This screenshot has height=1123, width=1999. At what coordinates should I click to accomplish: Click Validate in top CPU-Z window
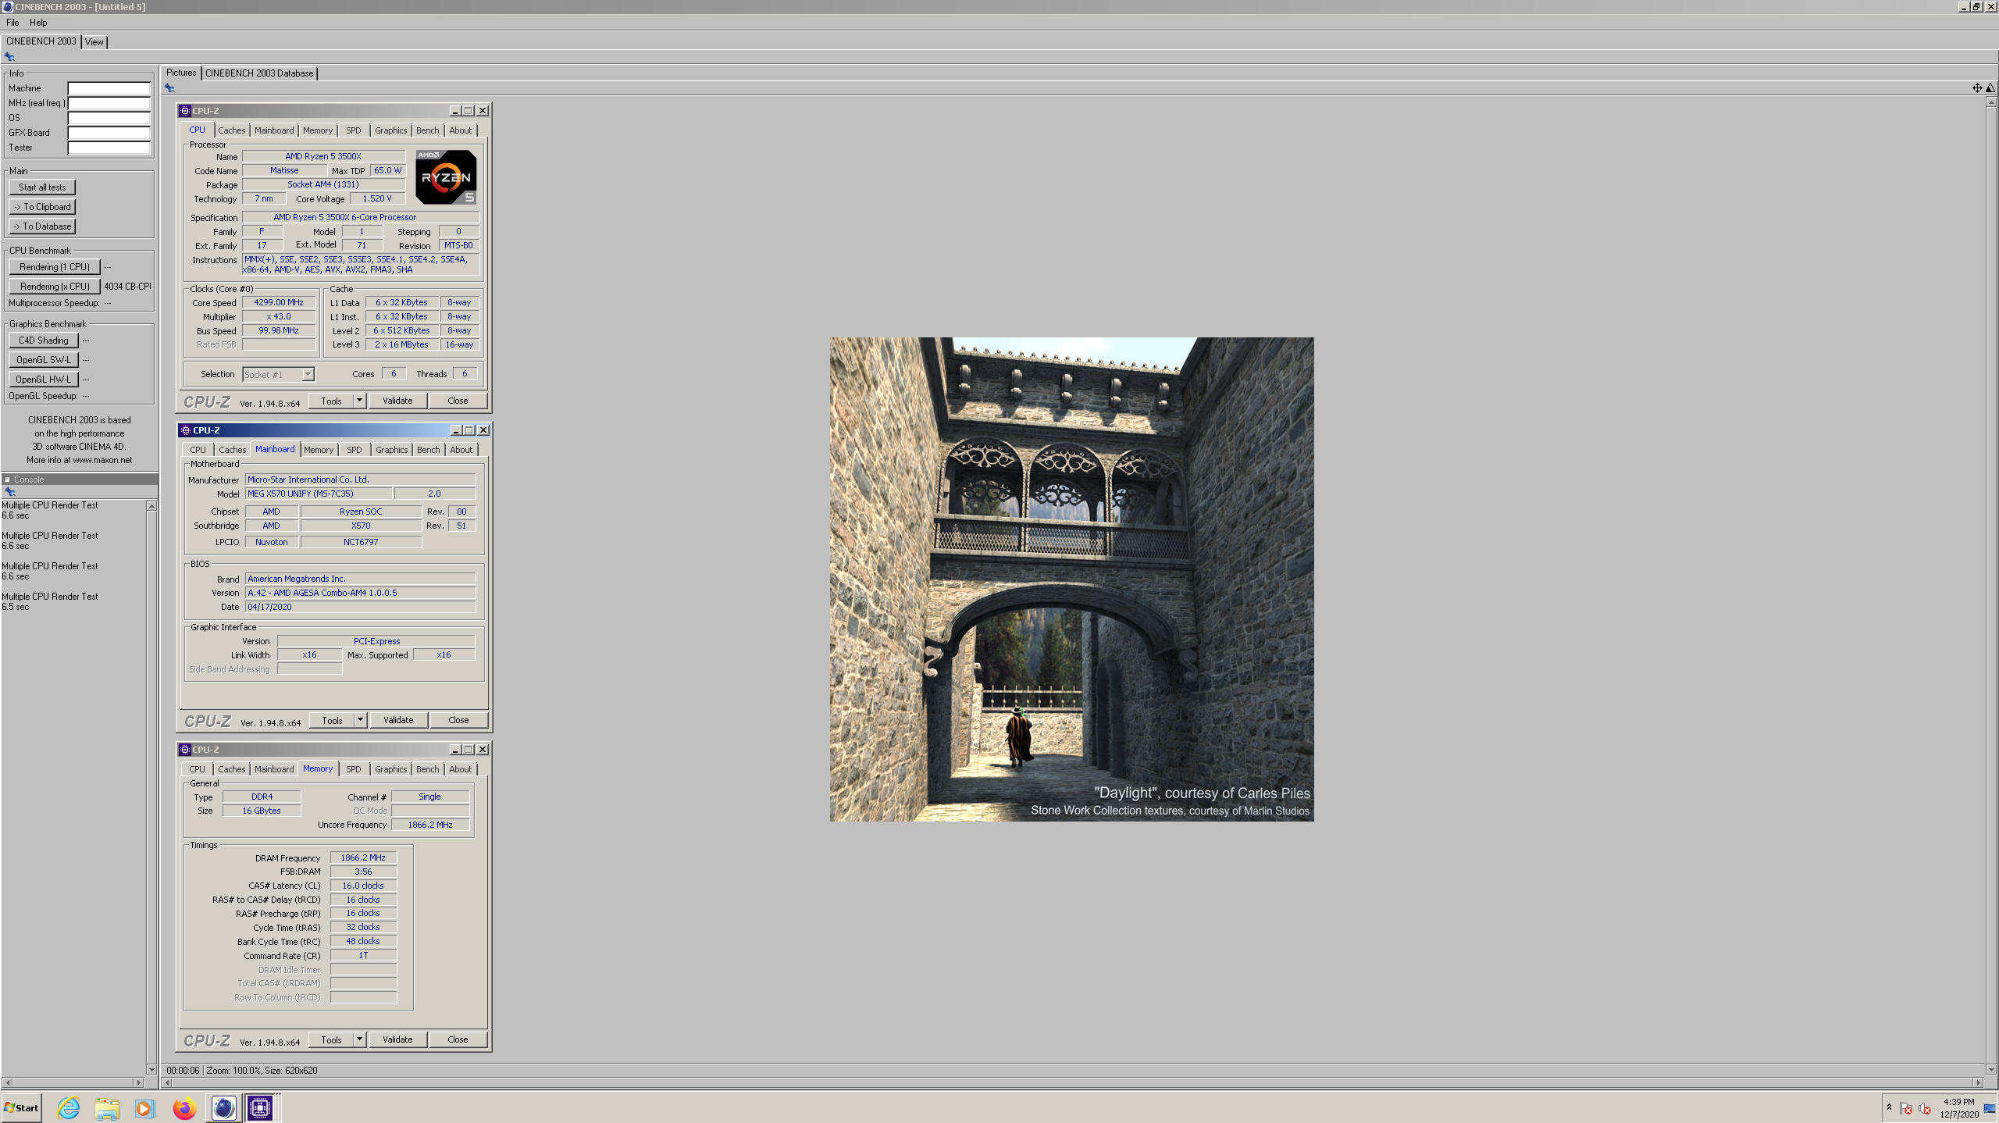click(x=397, y=401)
